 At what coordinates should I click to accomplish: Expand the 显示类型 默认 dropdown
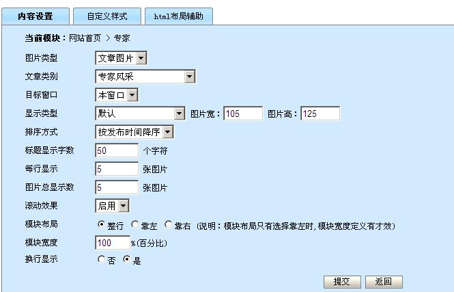tap(140, 114)
